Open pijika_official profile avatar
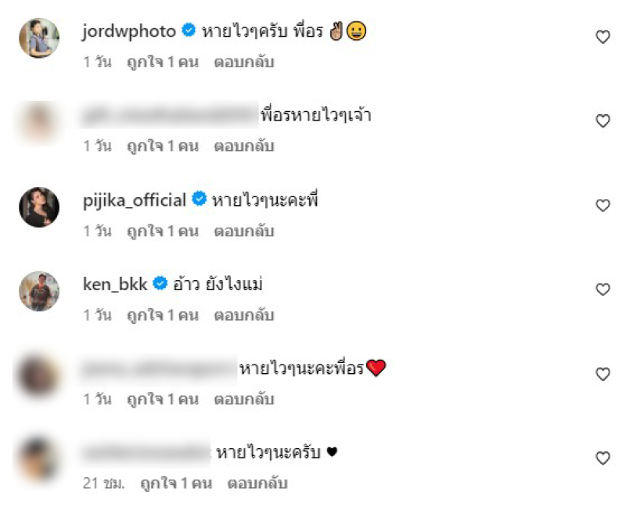This screenshot has width=626, height=521. [39, 207]
